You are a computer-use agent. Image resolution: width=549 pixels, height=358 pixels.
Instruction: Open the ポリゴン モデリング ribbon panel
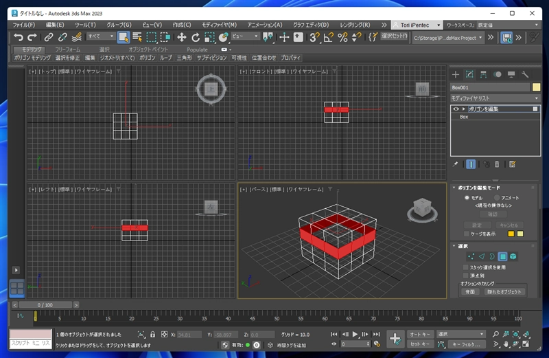[32, 58]
